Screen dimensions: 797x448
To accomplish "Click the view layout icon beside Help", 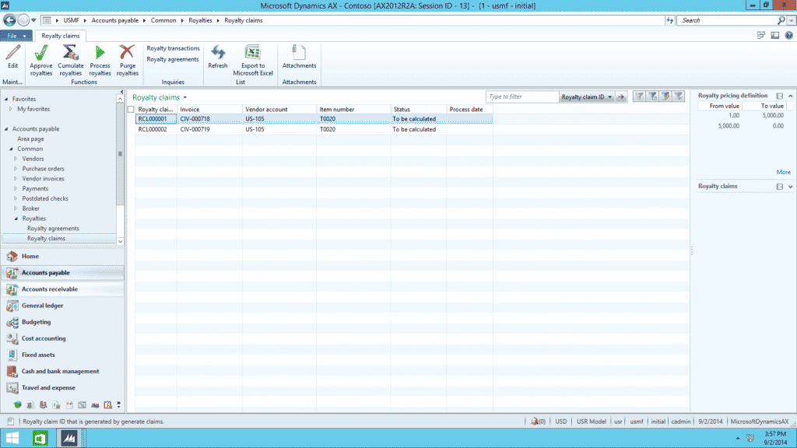I will click(775, 36).
